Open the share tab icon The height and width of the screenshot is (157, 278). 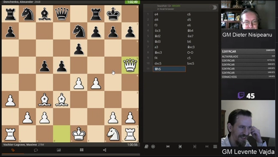point(105,150)
